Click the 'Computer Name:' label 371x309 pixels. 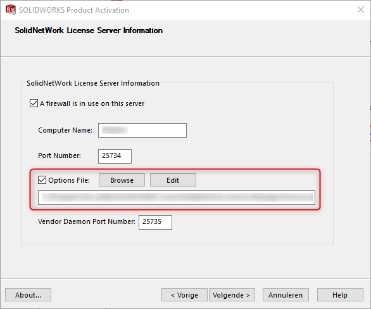[65, 130]
